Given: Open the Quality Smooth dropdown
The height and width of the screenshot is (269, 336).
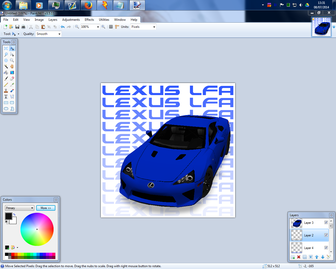Looking at the screenshot, I should coord(59,34).
